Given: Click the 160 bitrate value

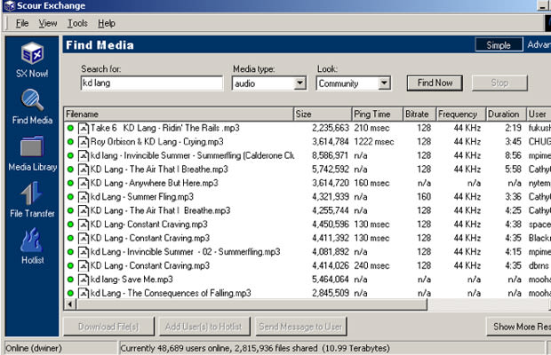Looking at the screenshot, I should (x=424, y=197).
